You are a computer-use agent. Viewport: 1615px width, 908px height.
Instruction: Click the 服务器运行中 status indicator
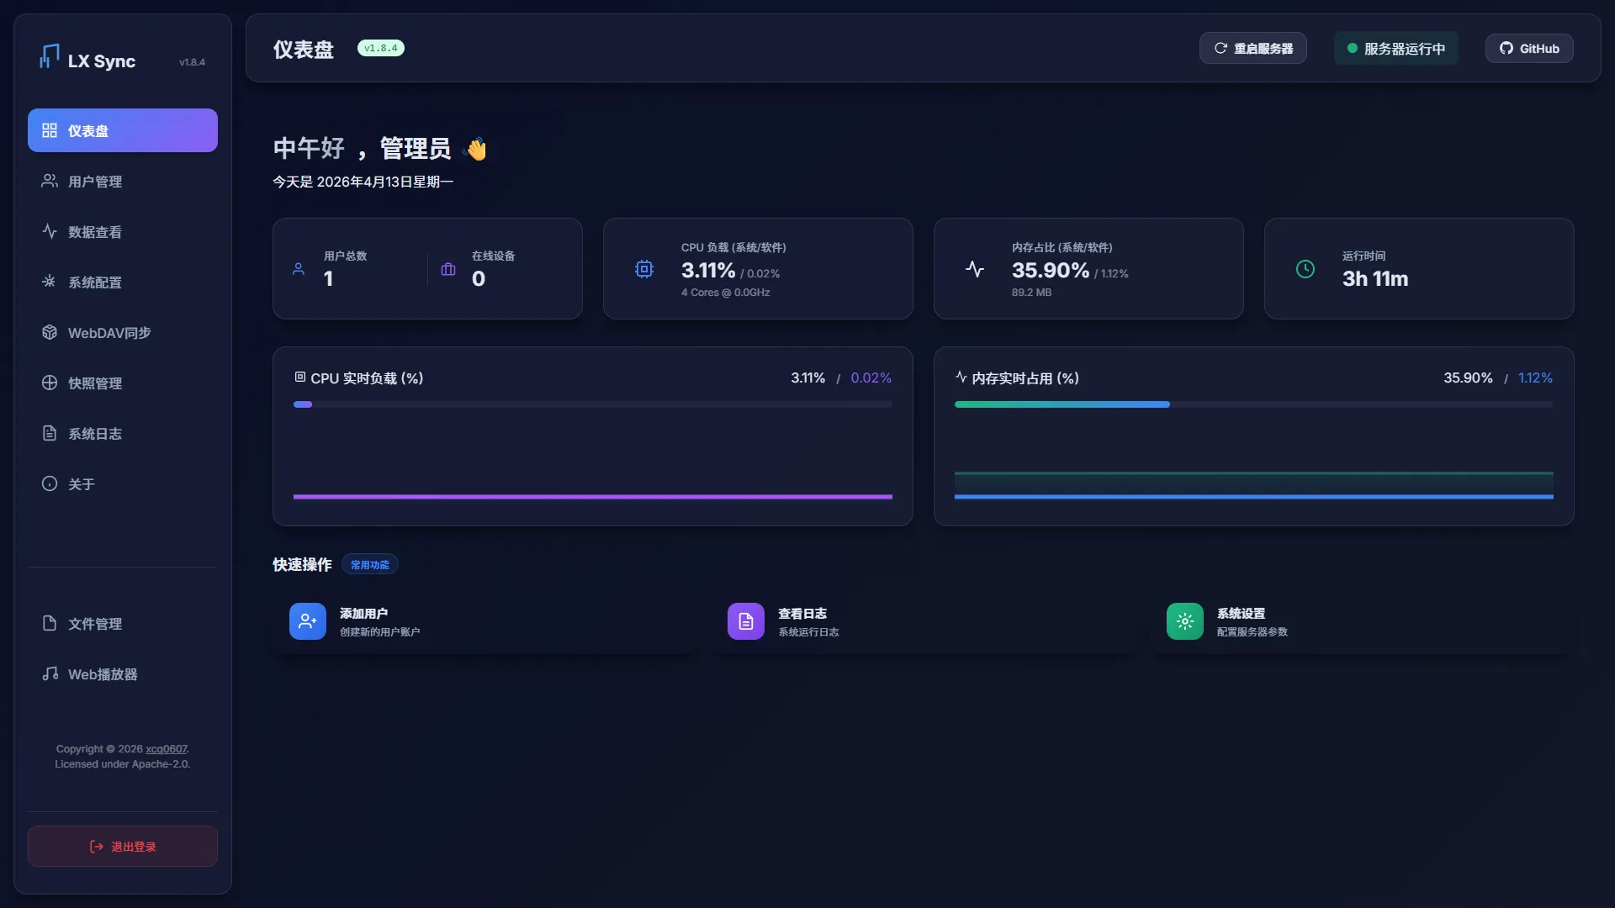(1395, 48)
